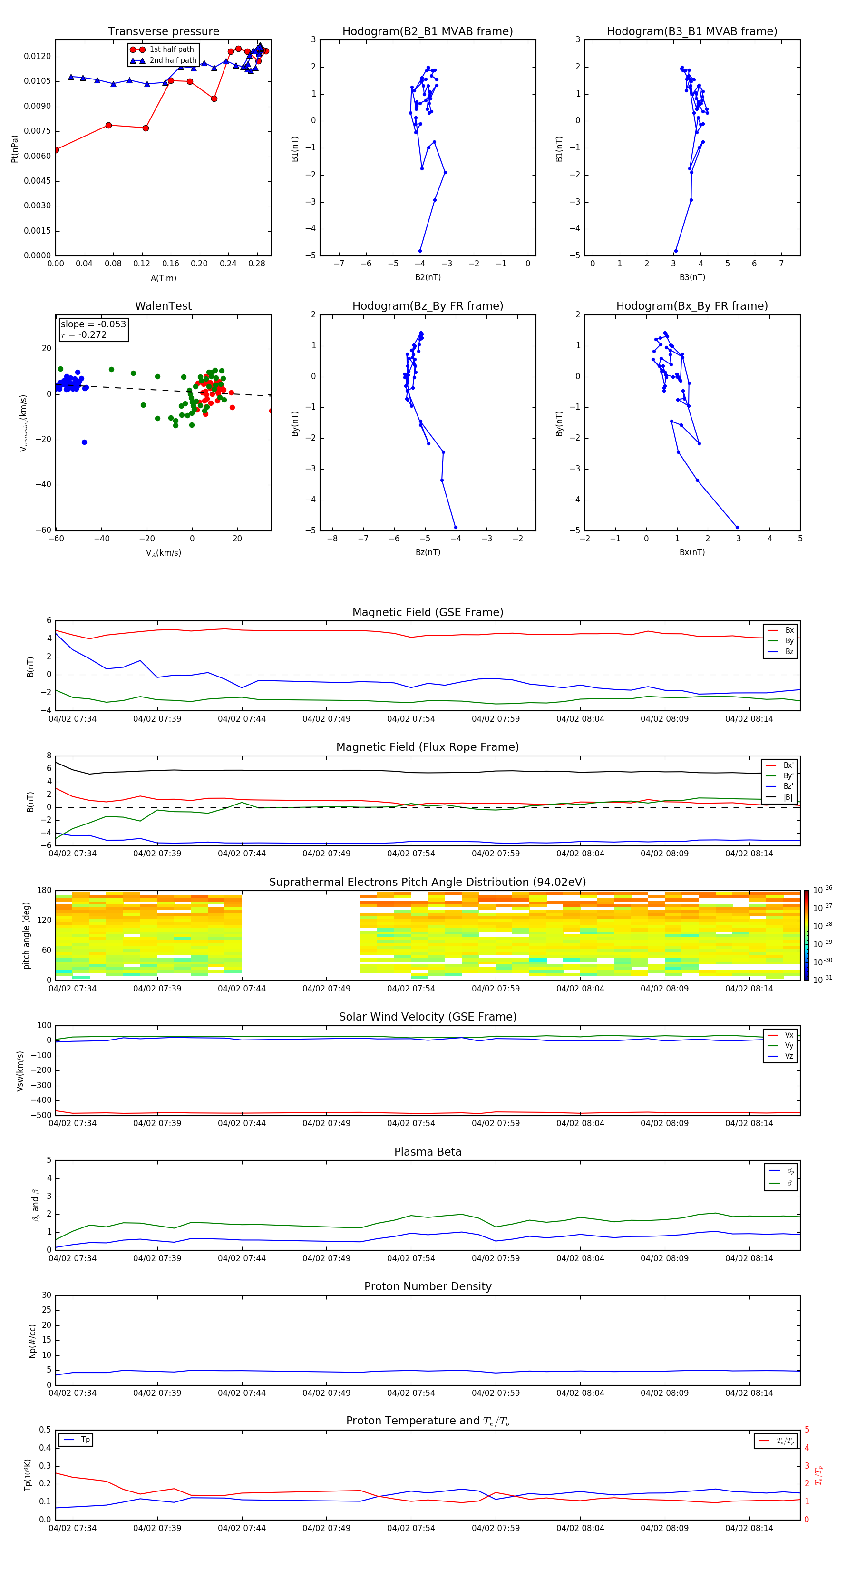Click the VA(km/s) x-axis label

(163, 553)
